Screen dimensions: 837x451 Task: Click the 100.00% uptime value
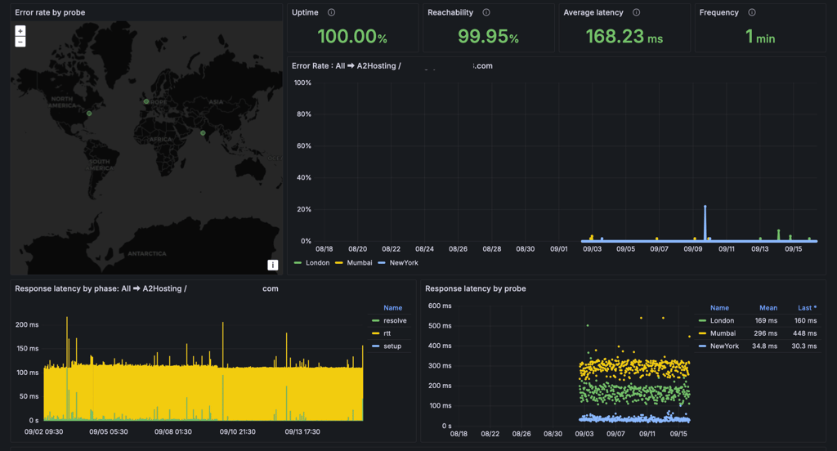click(x=352, y=36)
